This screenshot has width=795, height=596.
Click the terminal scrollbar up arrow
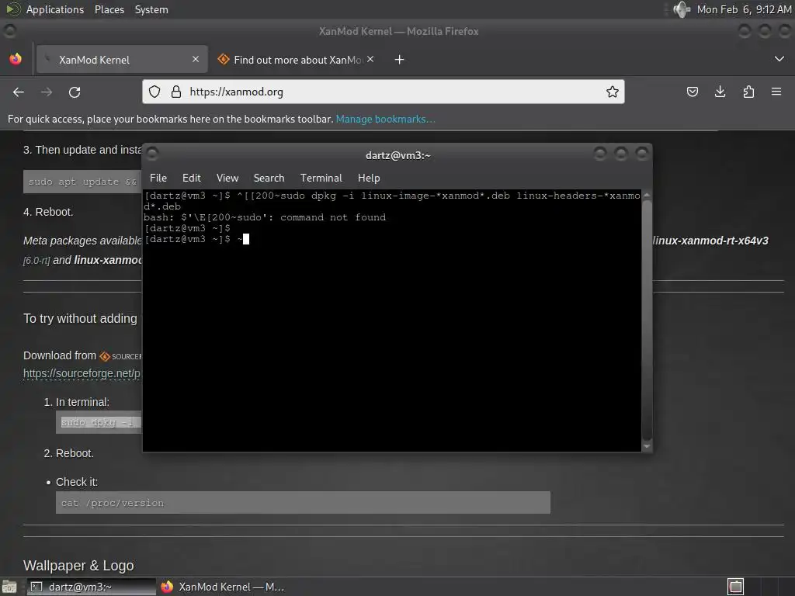pyautogui.click(x=647, y=195)
